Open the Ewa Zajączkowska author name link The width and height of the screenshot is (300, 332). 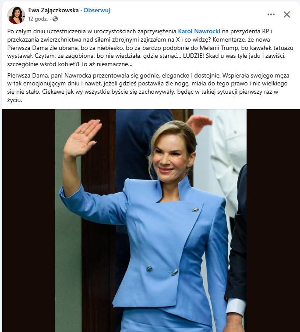click(x=53, y=10)
